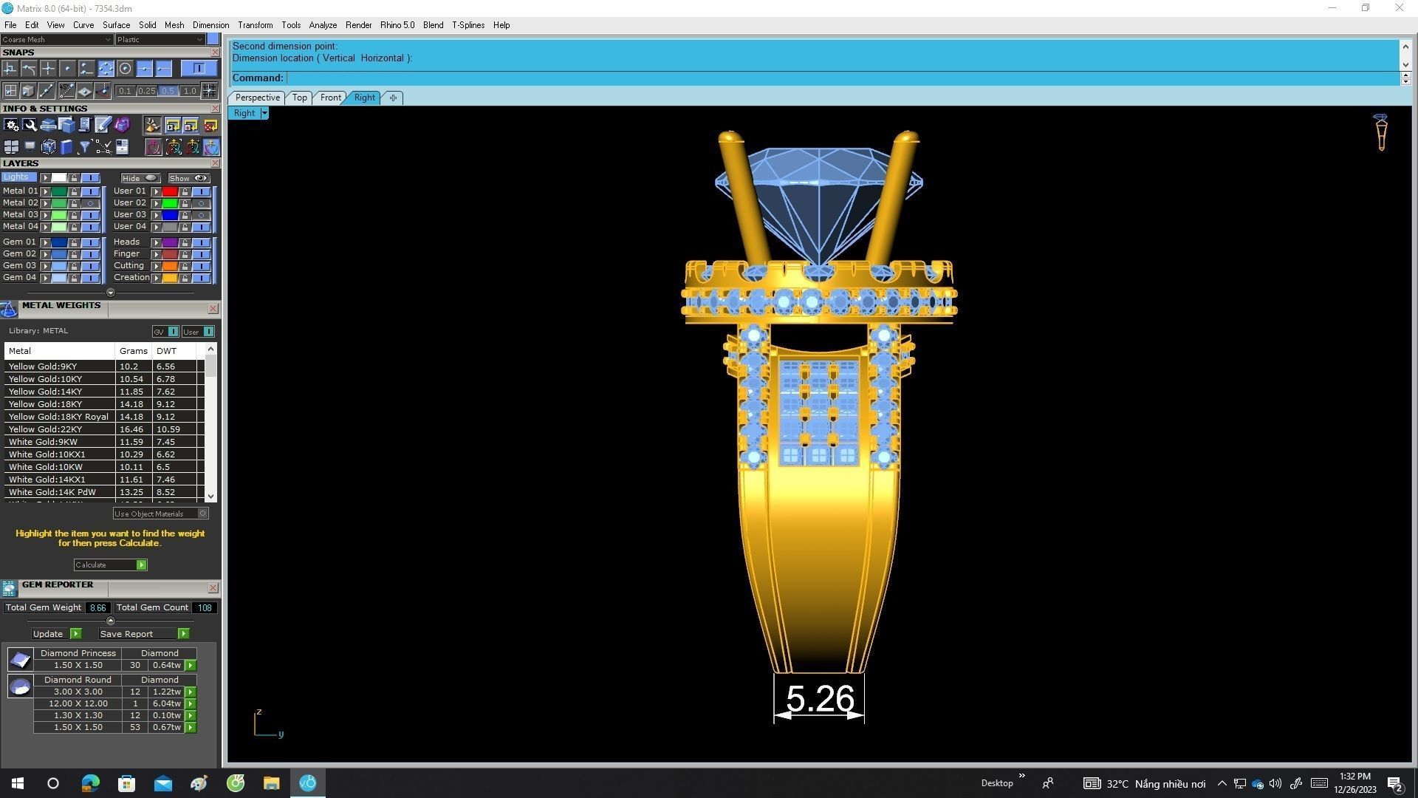Expand the Right viewport menu arrow
This screenshot has height=798, width=1418.
point(264,113)
